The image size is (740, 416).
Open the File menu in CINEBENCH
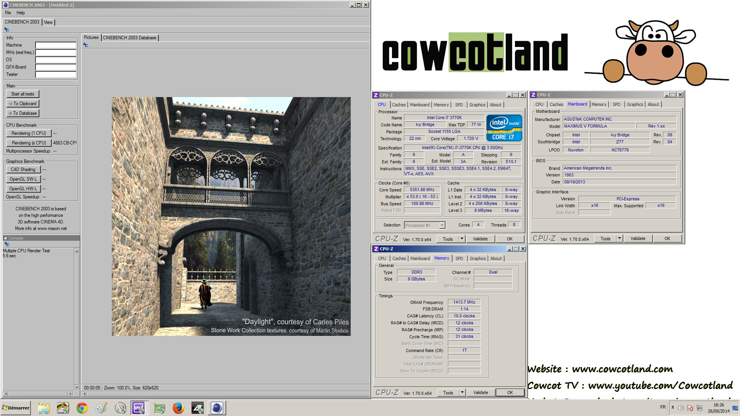(x=8, y=13)
